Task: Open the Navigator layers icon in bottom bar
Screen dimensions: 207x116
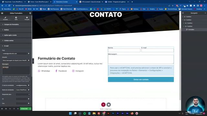Action: 6,109
